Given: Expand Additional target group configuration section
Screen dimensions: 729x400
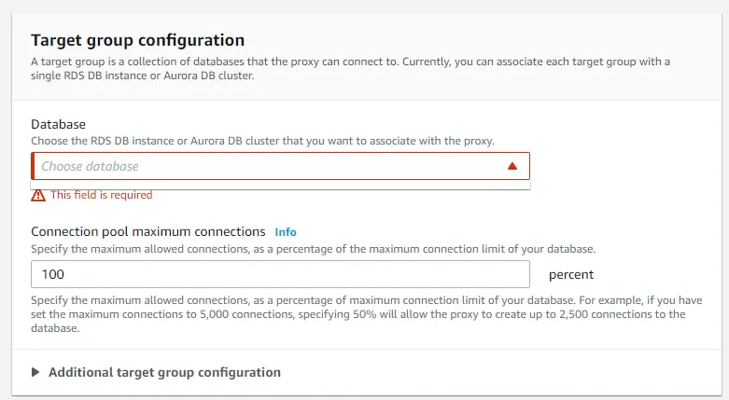Looking at the screenshot, I should [x=164, y=372].
